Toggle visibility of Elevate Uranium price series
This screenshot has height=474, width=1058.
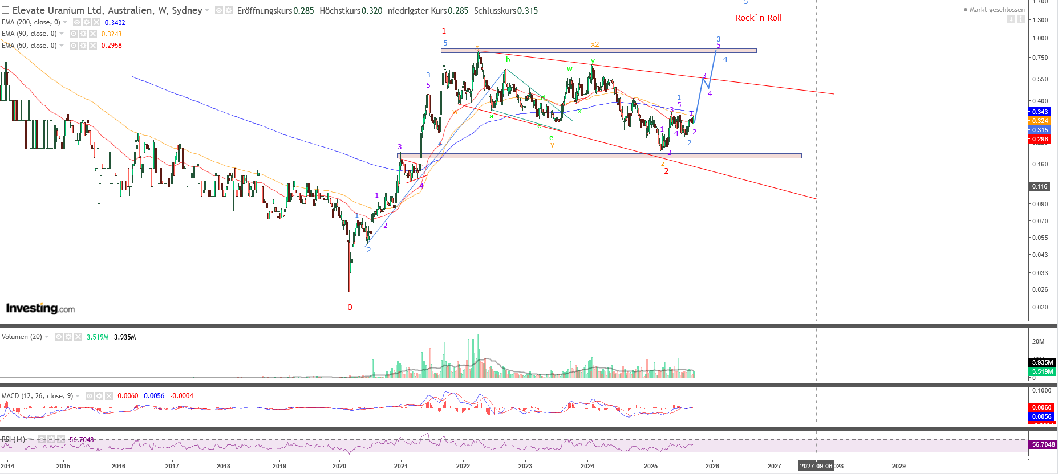click(218, 10)
